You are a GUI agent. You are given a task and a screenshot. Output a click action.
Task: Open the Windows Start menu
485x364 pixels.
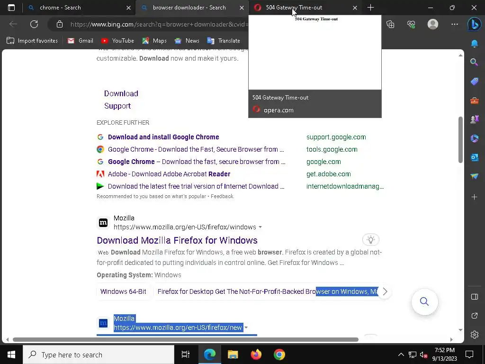click(11, 355)
